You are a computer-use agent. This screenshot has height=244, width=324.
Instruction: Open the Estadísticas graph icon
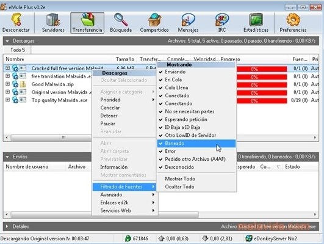tap(256, 20)
